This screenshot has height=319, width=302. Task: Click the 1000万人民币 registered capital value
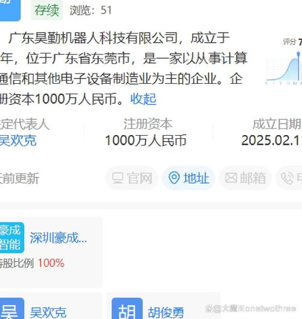(146, 141)
